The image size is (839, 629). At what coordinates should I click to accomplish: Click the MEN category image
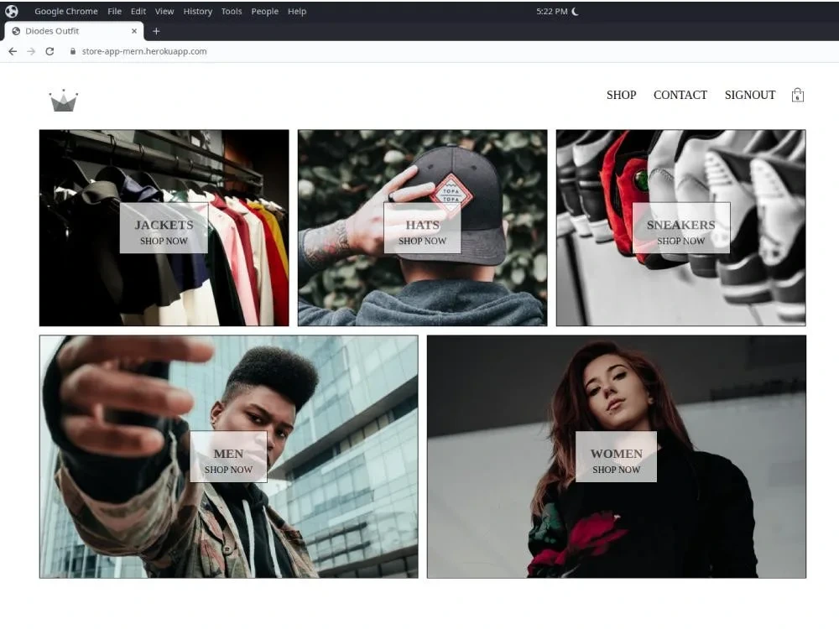tap(228, 455)
